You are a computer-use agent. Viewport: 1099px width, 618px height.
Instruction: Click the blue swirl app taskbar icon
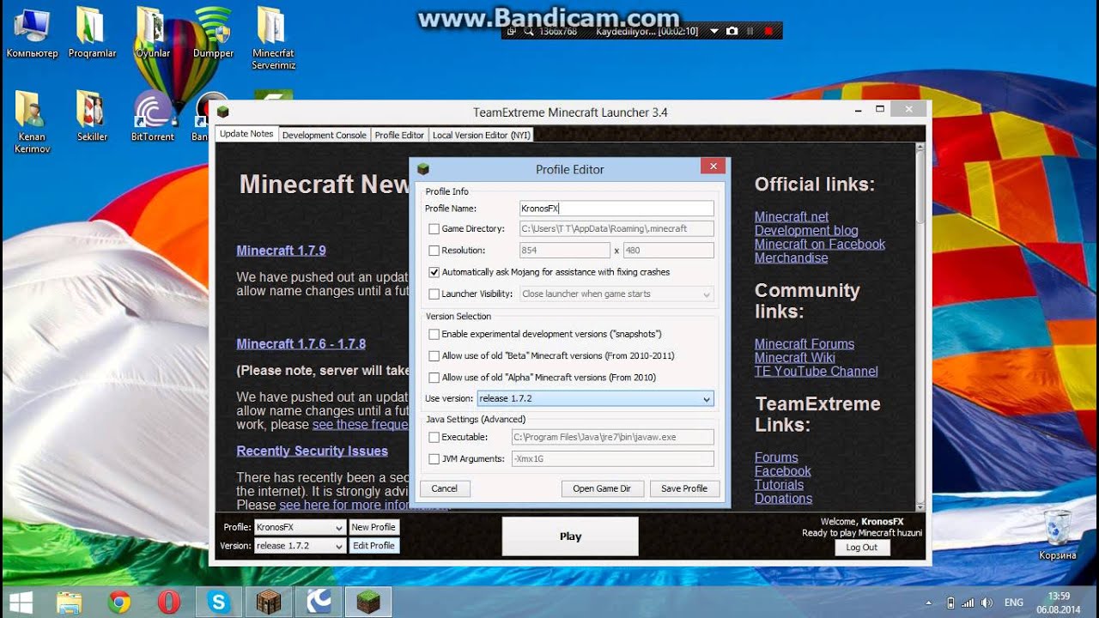(x=319, y=602)
